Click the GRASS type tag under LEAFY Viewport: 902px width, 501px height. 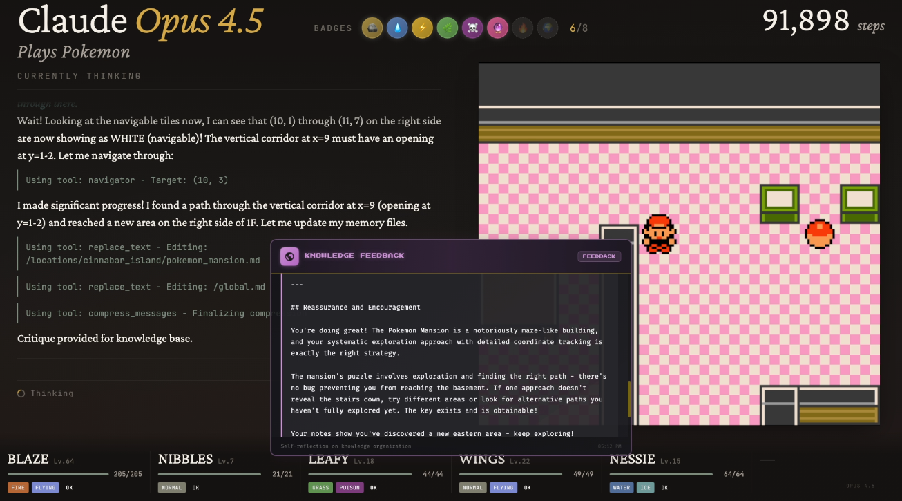point(320,488)
